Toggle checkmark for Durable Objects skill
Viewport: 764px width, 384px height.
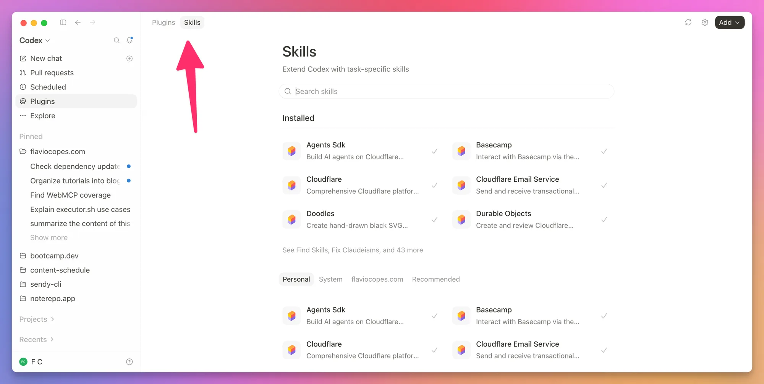(604, 219)
